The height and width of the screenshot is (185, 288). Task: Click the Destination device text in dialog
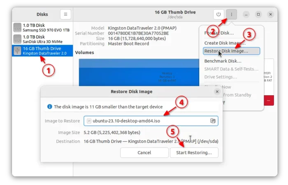pos(151,141)
